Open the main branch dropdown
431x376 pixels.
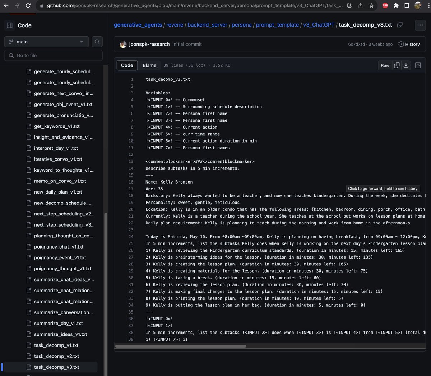46,42
